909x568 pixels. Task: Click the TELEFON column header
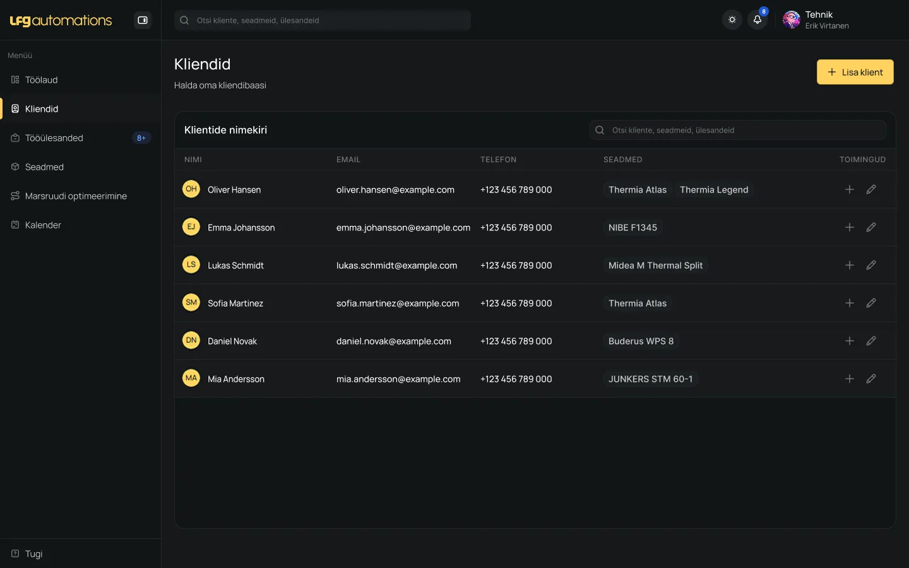tap(498, 160)
